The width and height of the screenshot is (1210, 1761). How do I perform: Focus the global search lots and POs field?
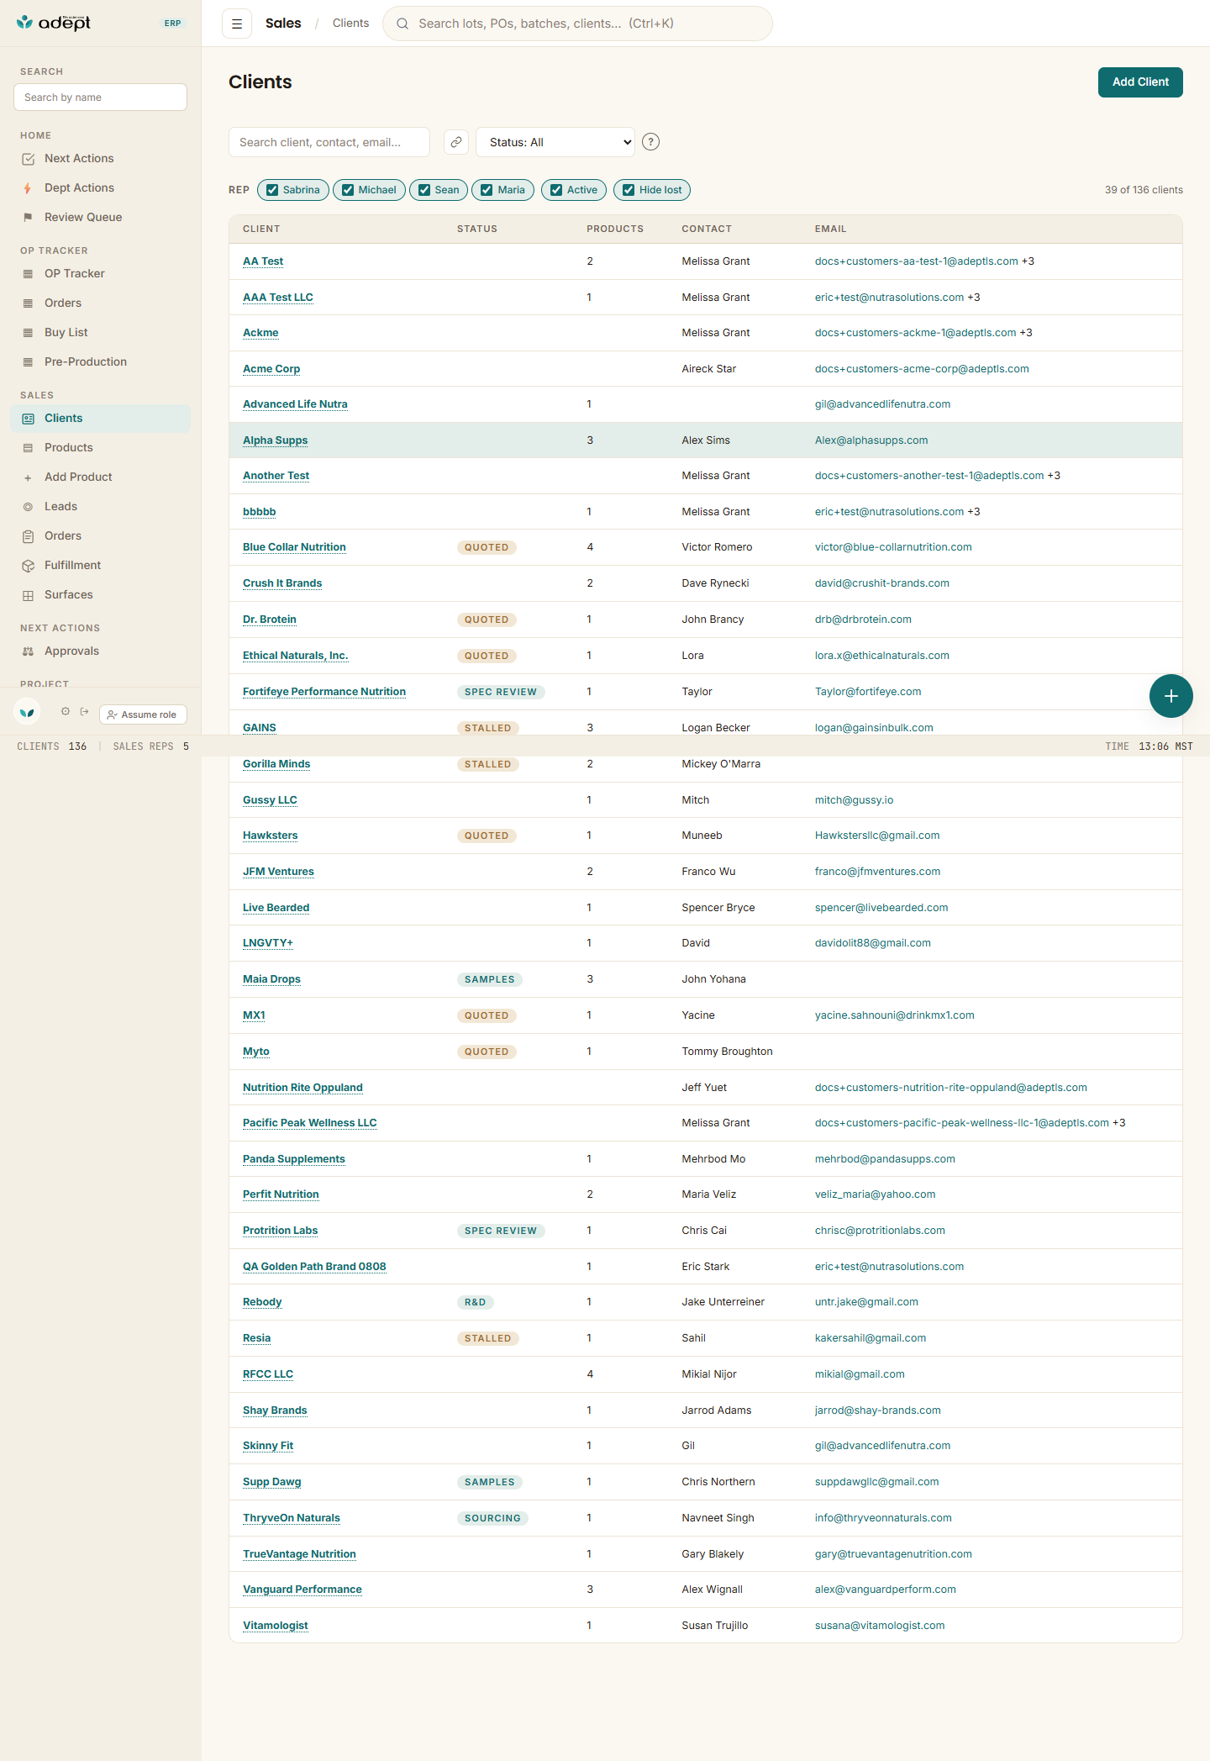(x=577, y=24)
